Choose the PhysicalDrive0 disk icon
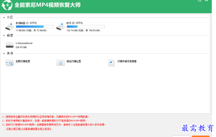The width and height of the screenshot is (216, 137). coord(10,45)
